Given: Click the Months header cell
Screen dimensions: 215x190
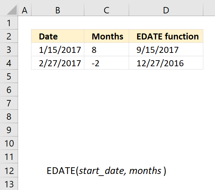Looking at the screenshot, I should tap(107, 36).
